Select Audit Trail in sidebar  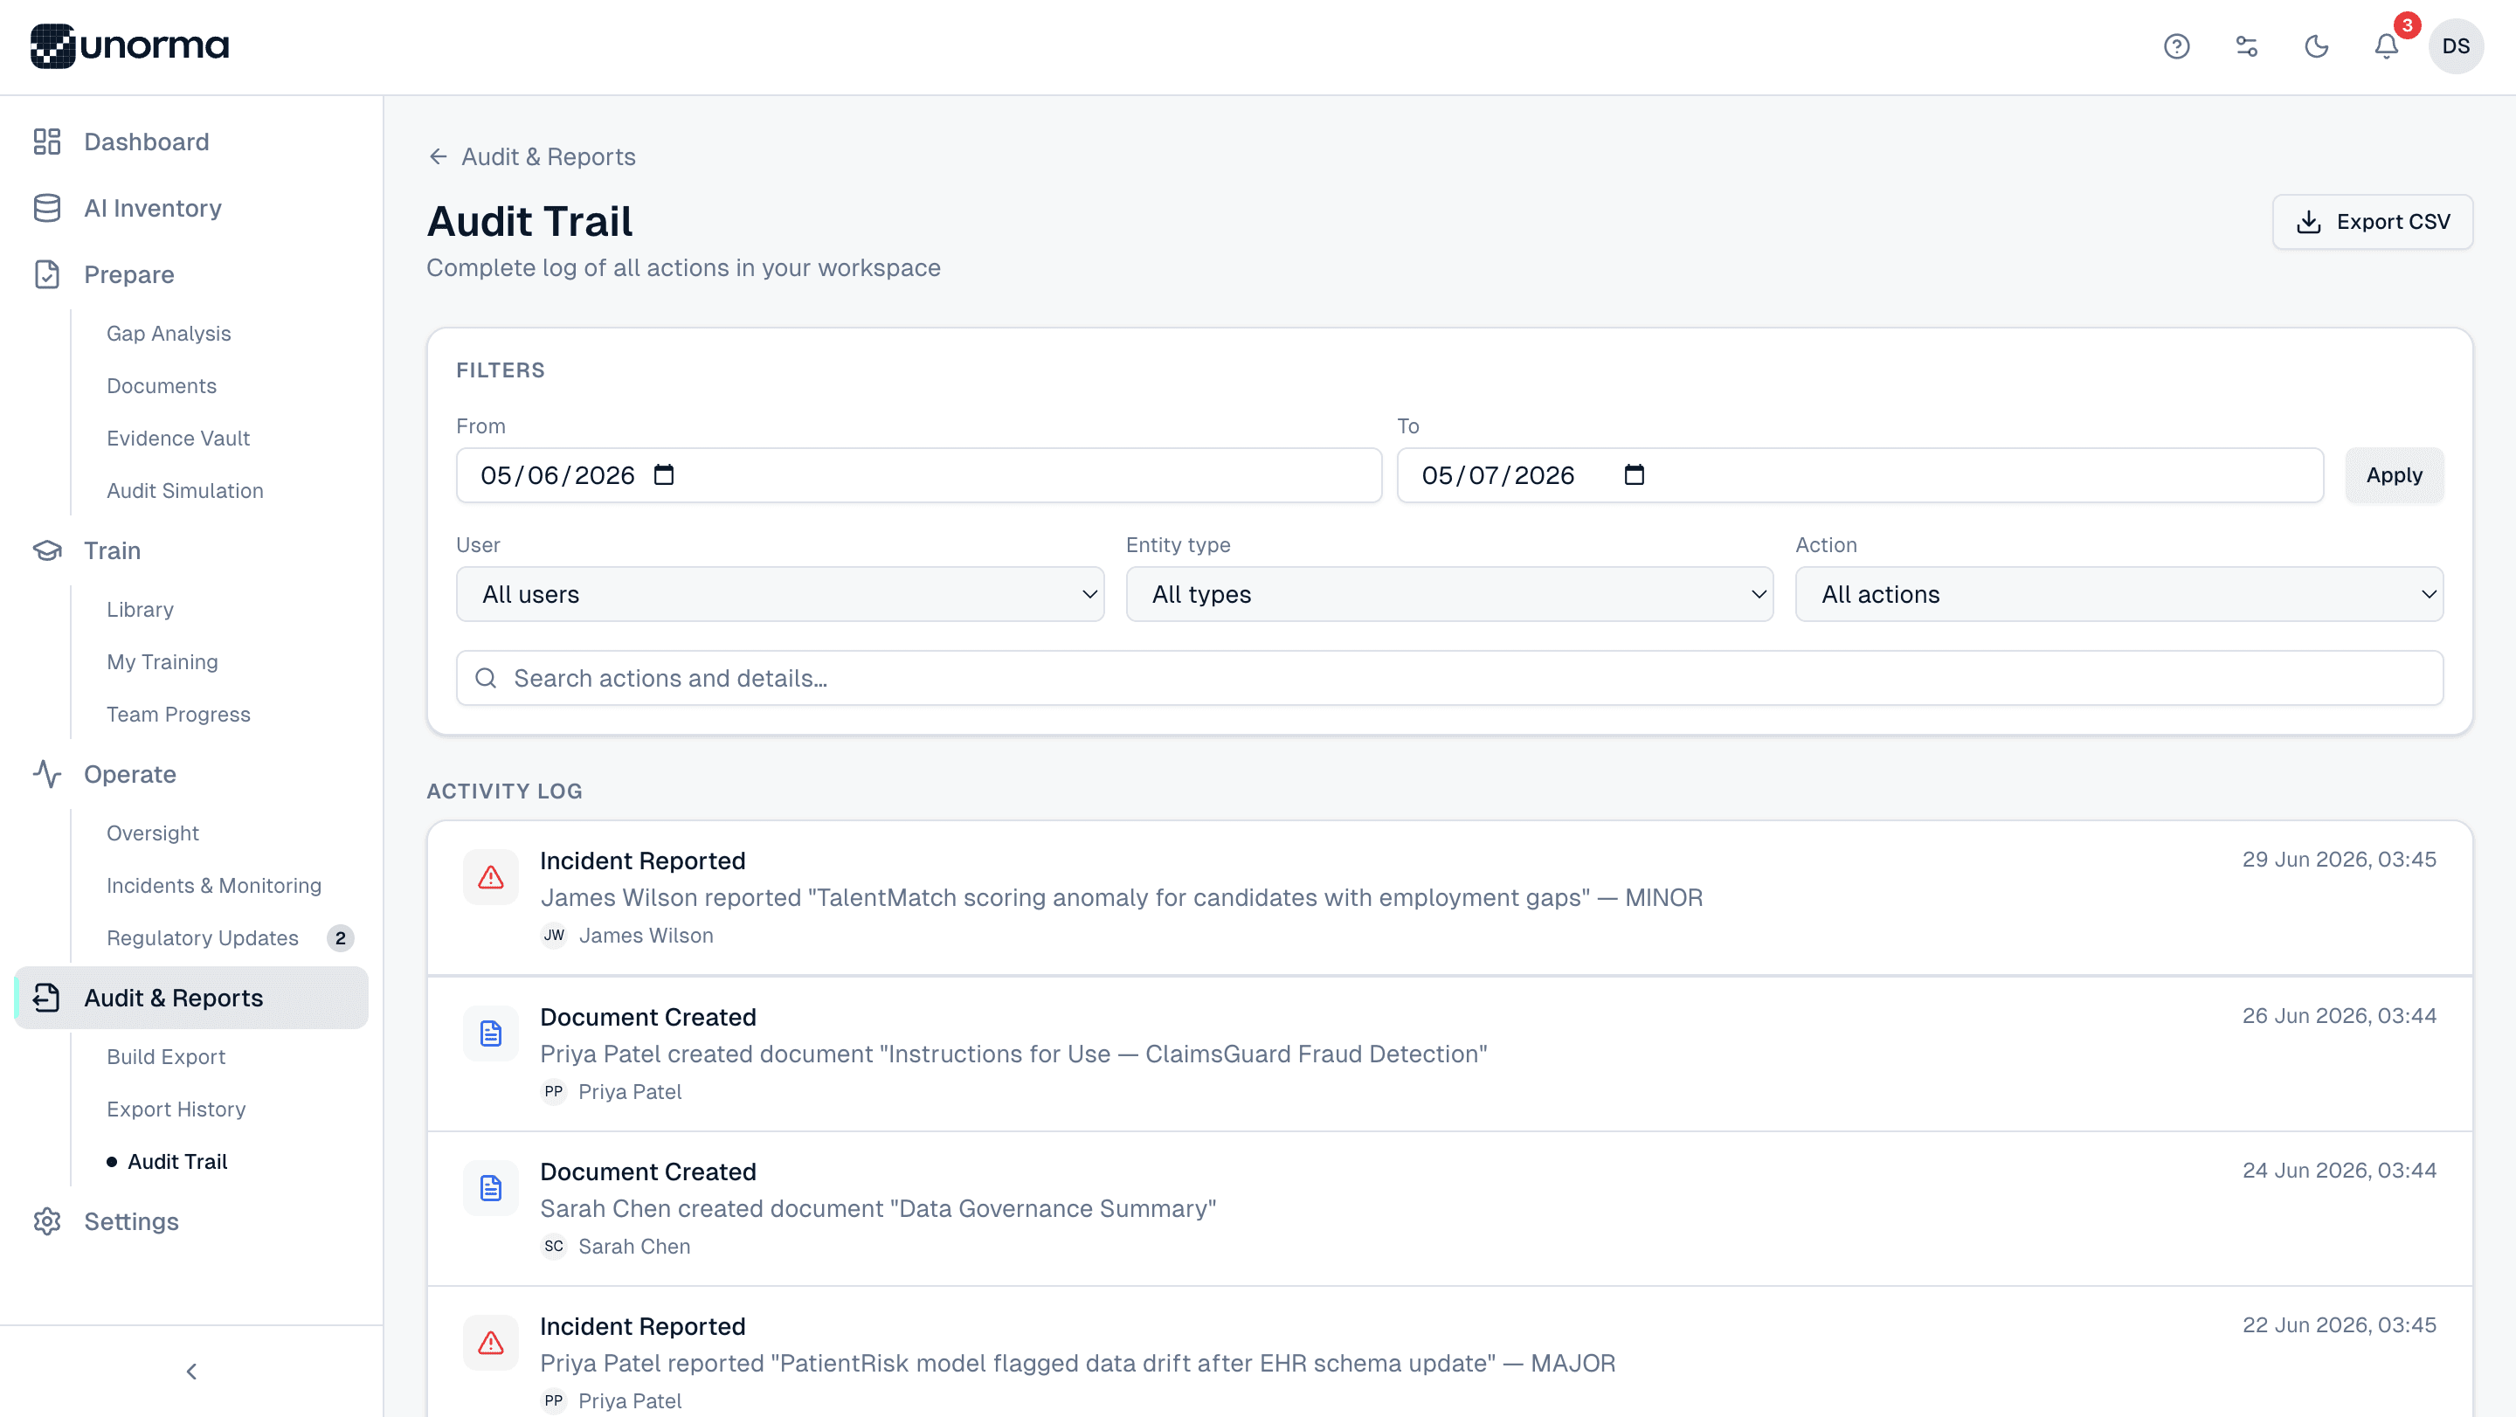[x=176, y=1161]
